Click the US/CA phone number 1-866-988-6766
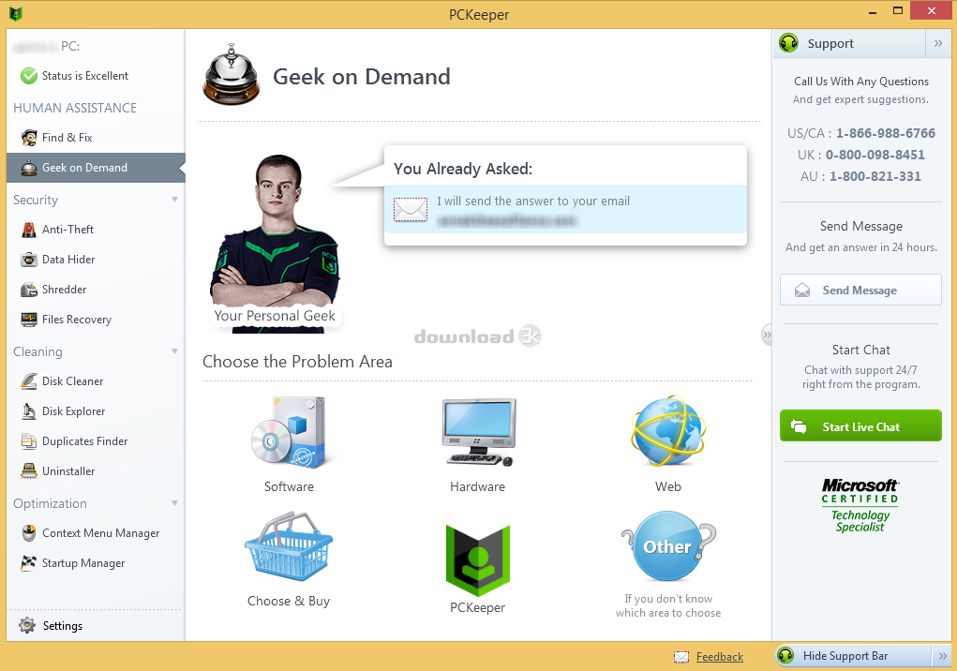Viewport: 957px width, 671px height. (886, 133)
